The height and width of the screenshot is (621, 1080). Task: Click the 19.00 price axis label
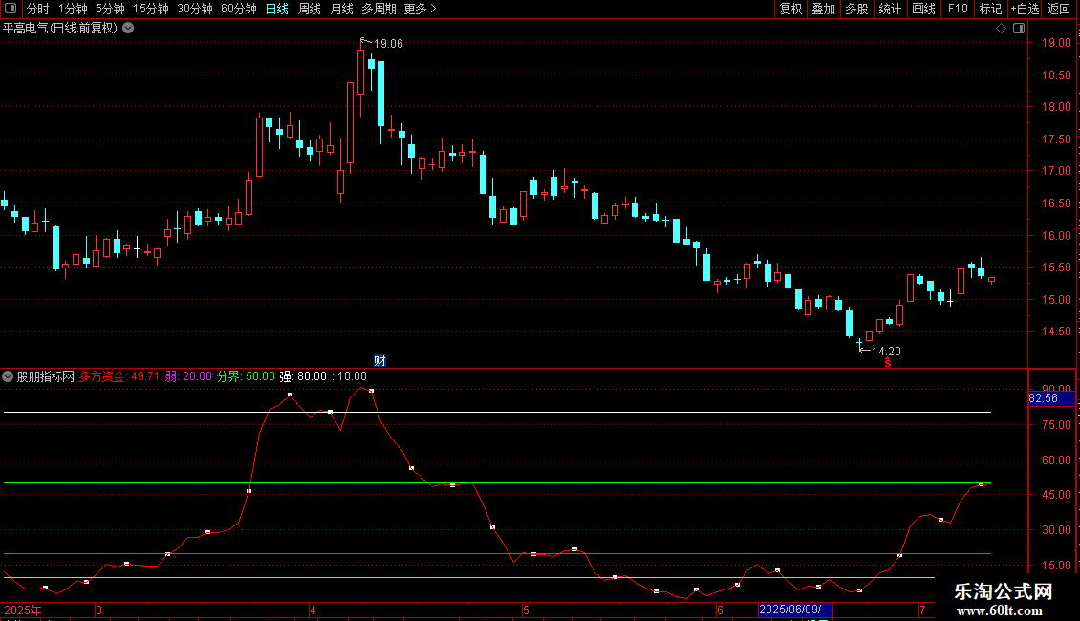tap(1056, 43)
